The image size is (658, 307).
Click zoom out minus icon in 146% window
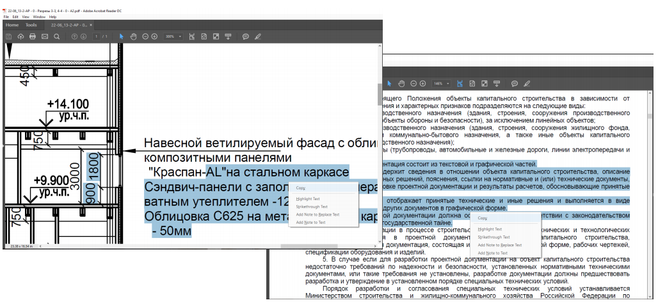click(x=413, y=83)
